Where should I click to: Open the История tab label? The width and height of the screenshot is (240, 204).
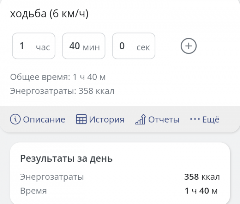pos(107,119)
